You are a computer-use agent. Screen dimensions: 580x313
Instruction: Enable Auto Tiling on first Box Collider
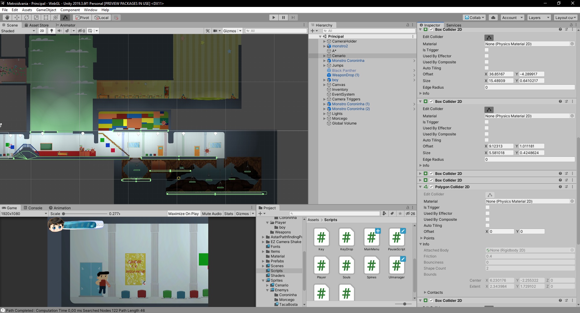coord(487,68)
